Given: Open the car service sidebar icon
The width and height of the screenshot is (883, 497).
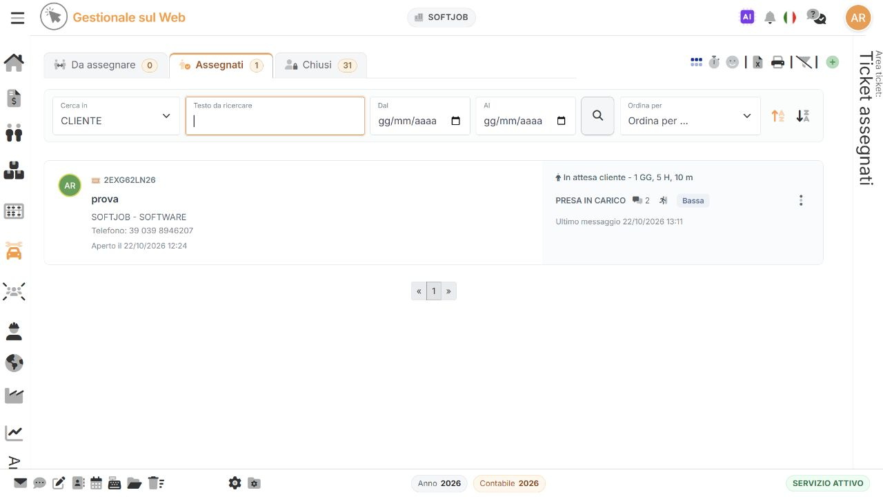Looking at the screenshot, I should click(14, 250).
